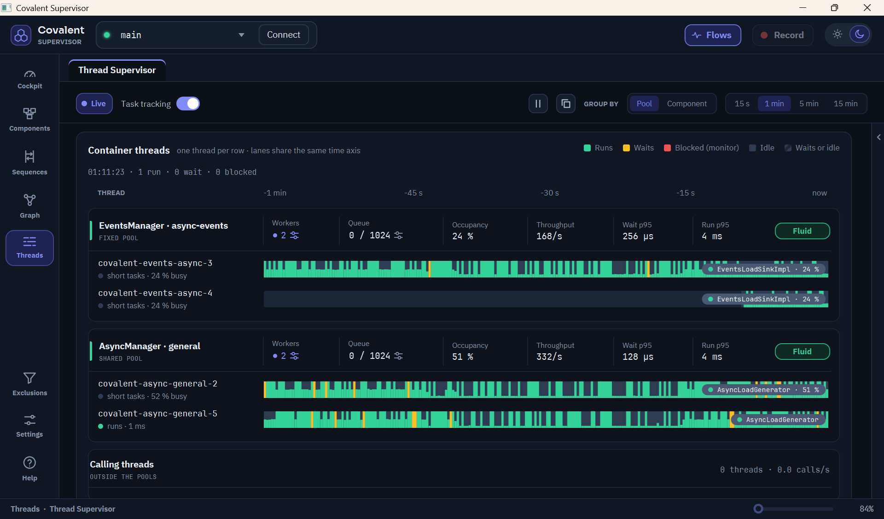
Task: Select the covalent-events-async-4 thread row
Action: pyautogui.click(x=463, y=299)
